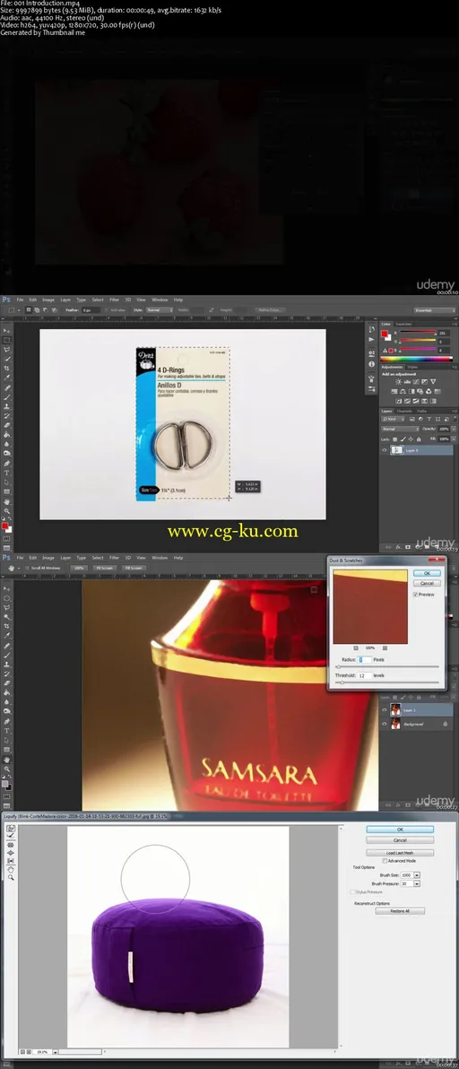Choose Reconstruct tool in Liquify dialog
Image resolution: width=459 pixels, height=1069 pixels.
(11, 835)
